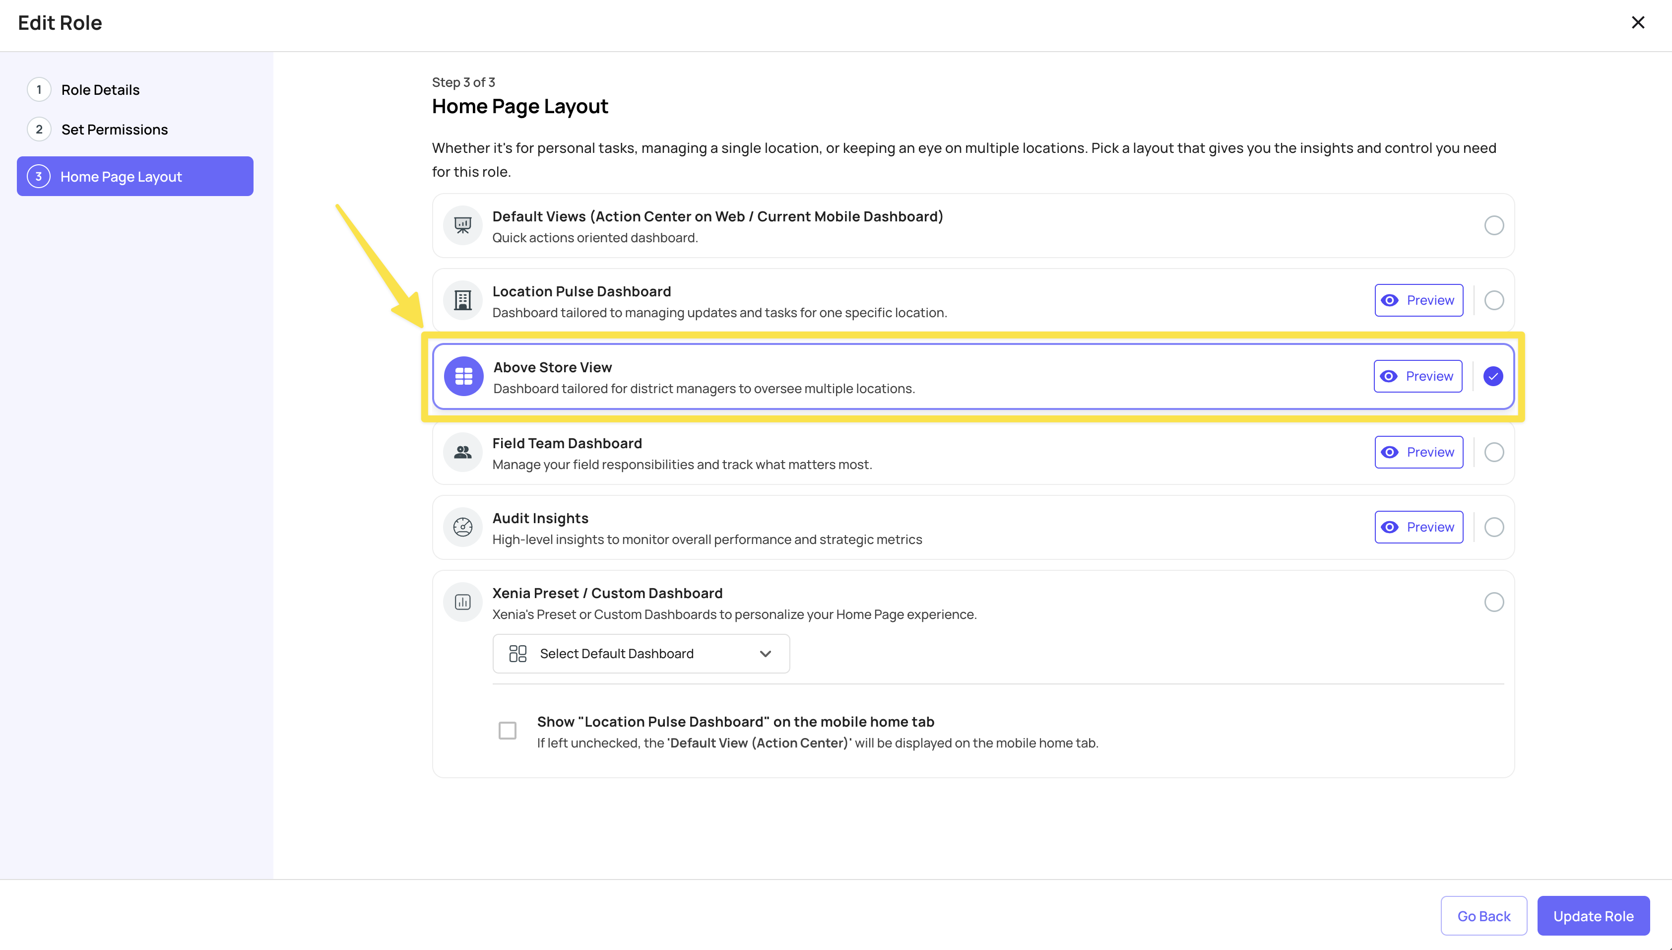Click the Above Store View grid icon

[464, 377]
